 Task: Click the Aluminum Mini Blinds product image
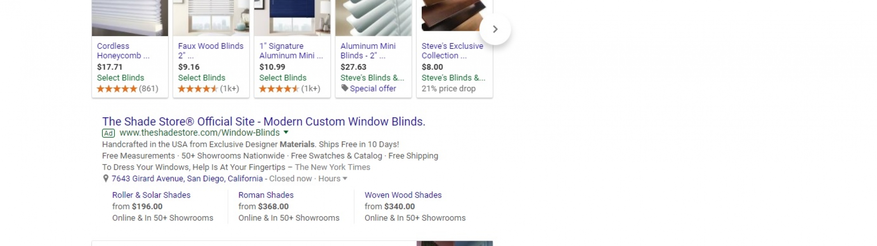pyautogui.click(x=373, y=18)
